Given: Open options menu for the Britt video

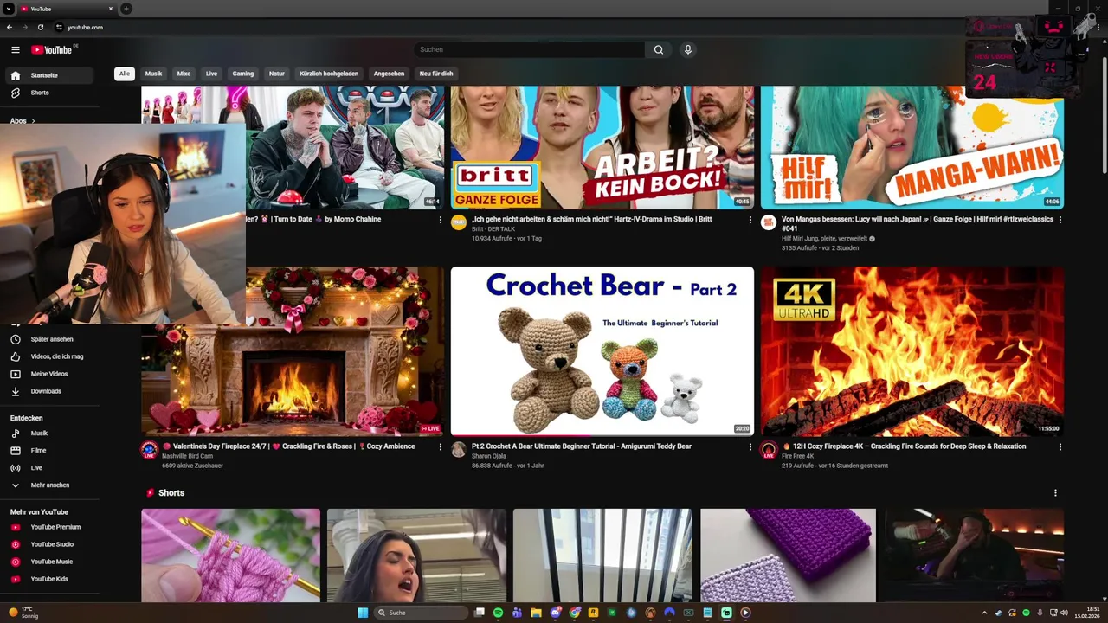Looking at the screenshot, I should tap(750, 220).
